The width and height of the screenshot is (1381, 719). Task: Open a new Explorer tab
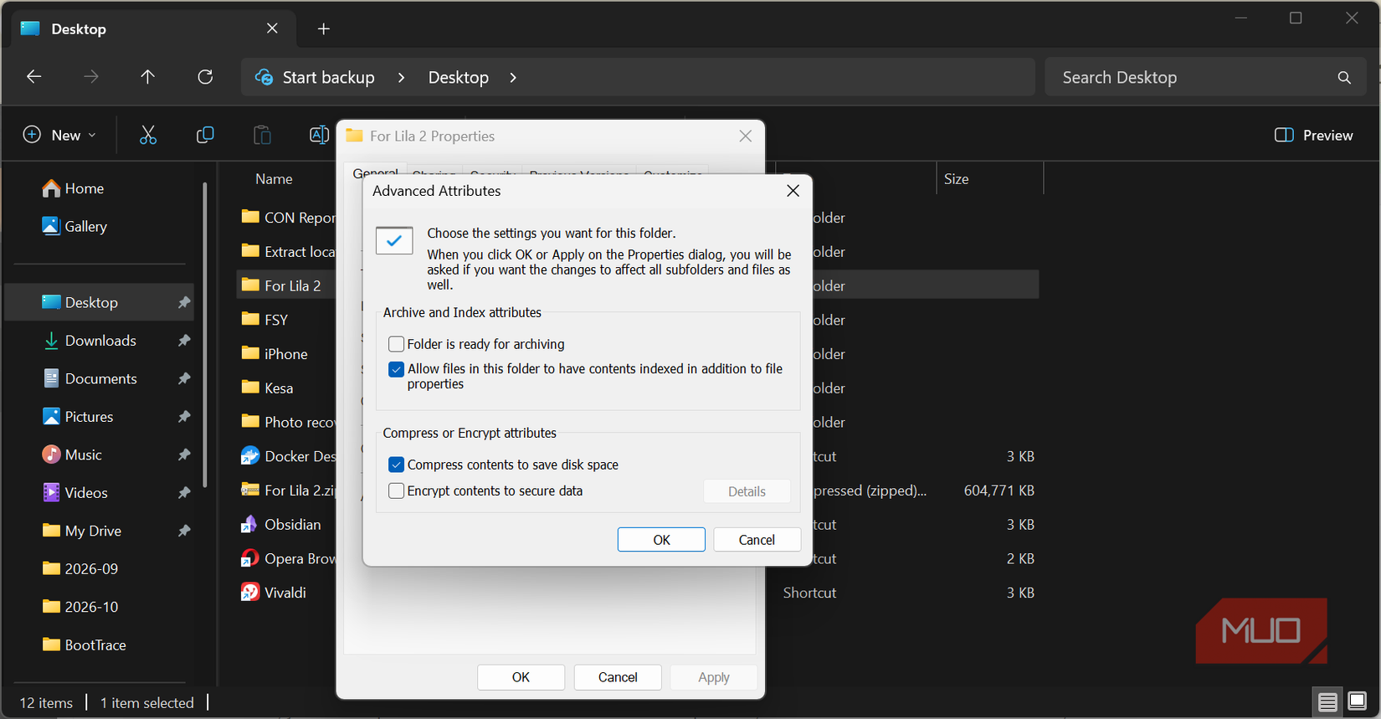(x=324, y=29)
